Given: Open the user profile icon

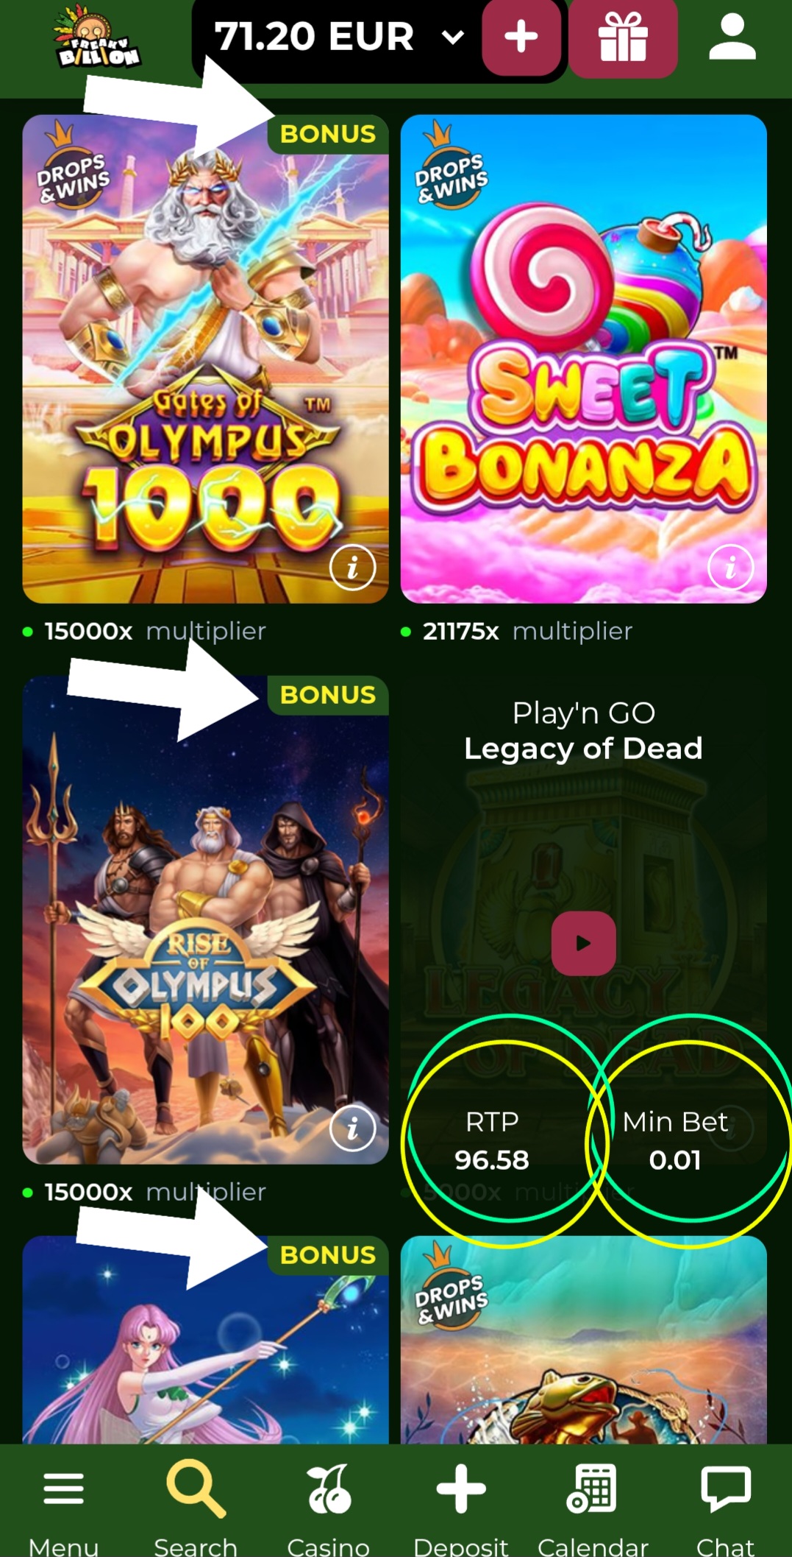Looking at the screenshot, I should pyautogui.click(x=732, y=38).
